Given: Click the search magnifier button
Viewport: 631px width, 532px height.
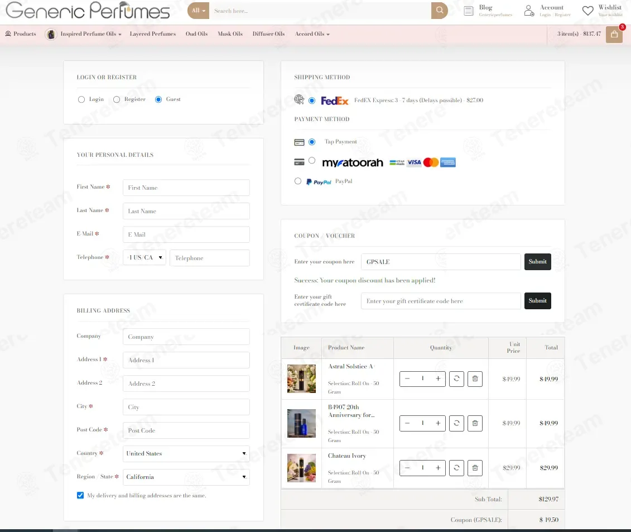Looking at the screenshot, I should coord(440,11).
